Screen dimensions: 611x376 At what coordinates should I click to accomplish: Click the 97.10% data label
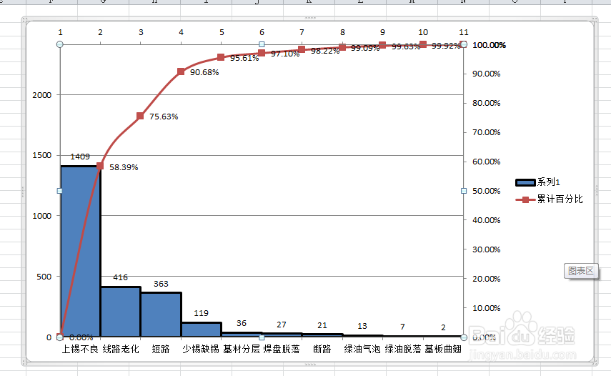point(285,54)
